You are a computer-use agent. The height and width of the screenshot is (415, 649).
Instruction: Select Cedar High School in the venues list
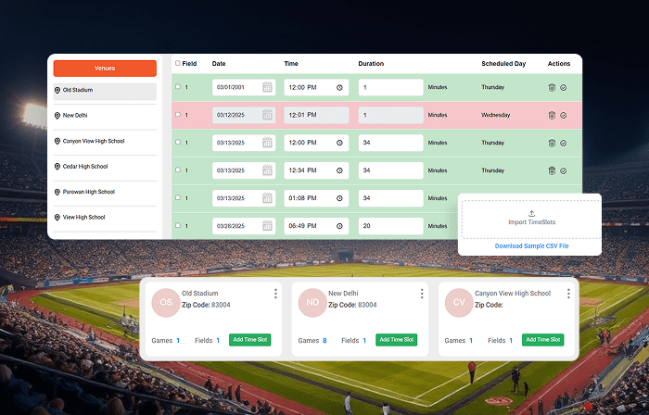(x=105, y=167)
